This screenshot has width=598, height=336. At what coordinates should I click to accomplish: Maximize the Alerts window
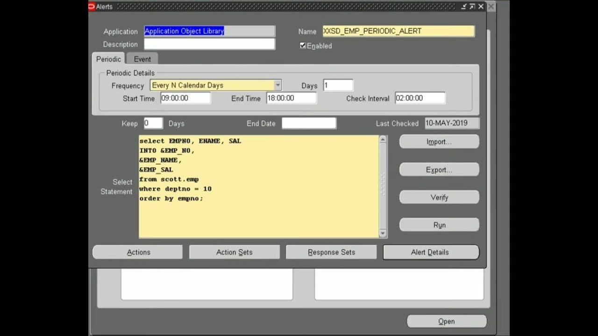click(x=472, y=7)
